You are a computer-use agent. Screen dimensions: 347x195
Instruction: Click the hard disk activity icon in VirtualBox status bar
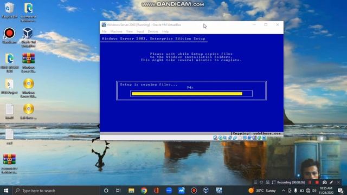[215, 138]
